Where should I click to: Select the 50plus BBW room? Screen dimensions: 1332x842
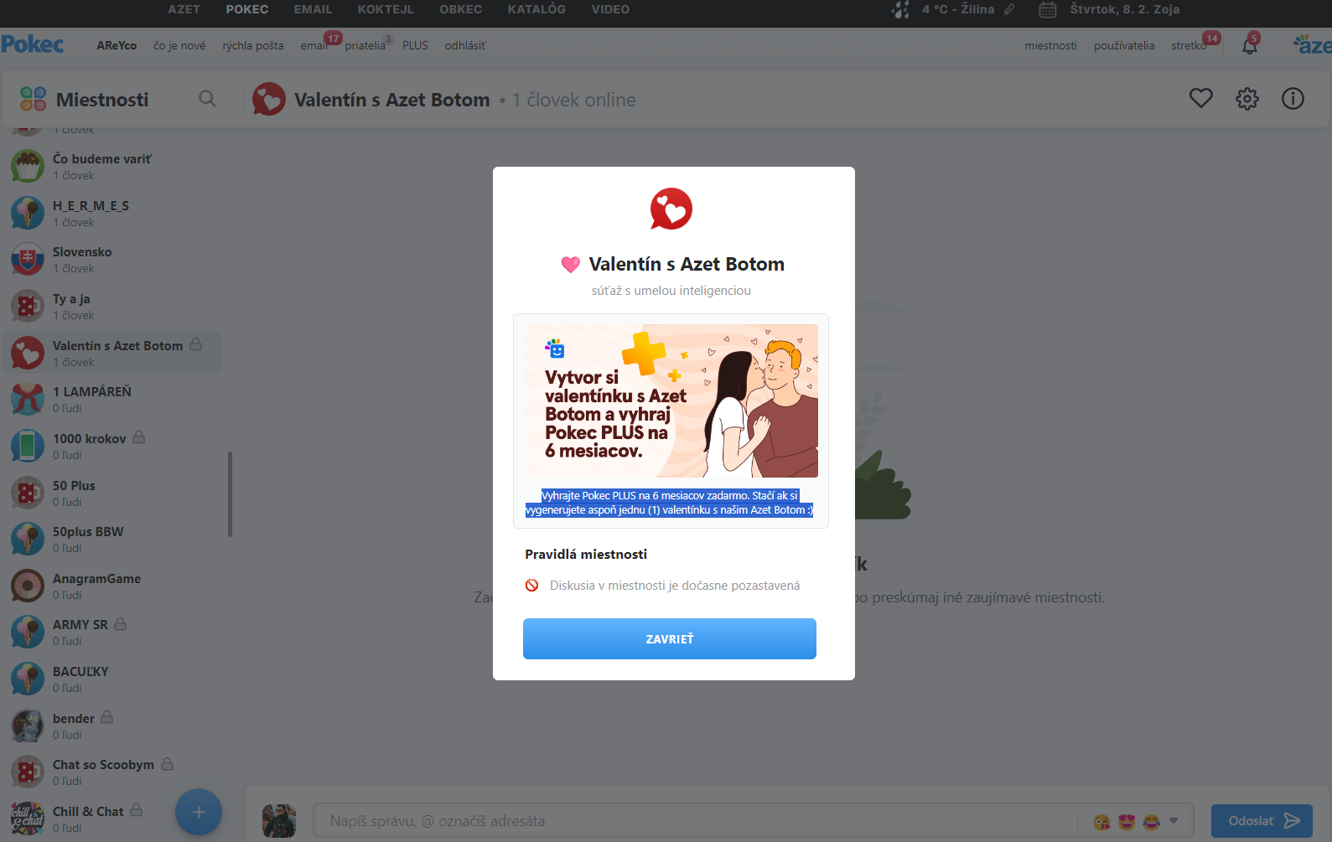point(111,539)
